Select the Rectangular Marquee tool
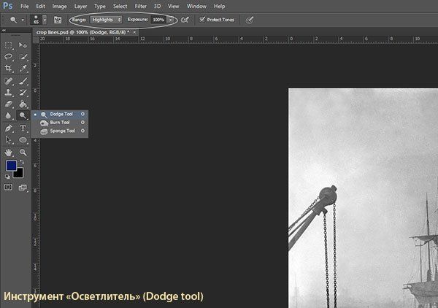438x308 pixels. click(x=8, y=45)
